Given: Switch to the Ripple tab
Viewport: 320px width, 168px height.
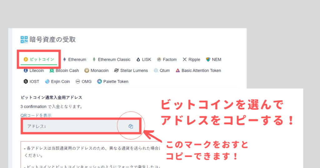Looking at the screenshot, I should (x=192, y=60).
